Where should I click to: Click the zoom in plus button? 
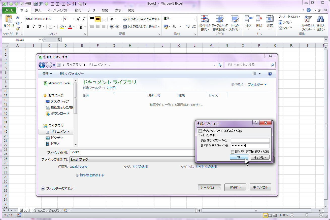tap(321, 215)
